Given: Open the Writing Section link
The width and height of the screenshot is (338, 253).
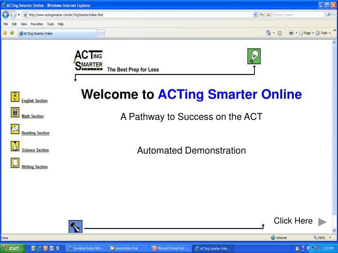Looking at the screenshot, I should click(x=34, y=167).
